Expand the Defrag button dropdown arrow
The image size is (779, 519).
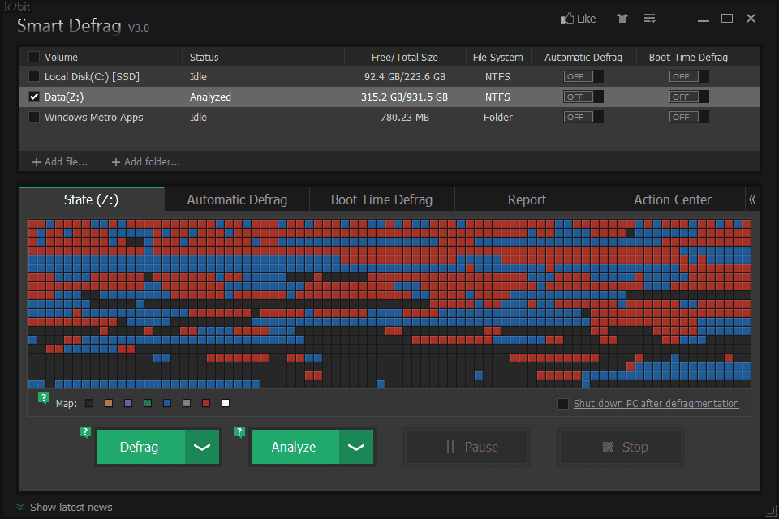(x=202, y=447)
